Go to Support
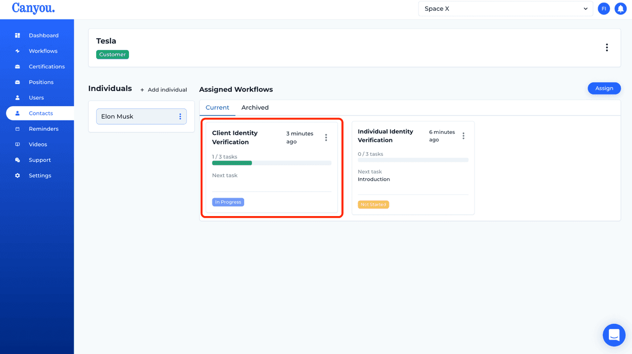This screenshot has width=632, height=354. pyautogui.click(x=40, y=160)
